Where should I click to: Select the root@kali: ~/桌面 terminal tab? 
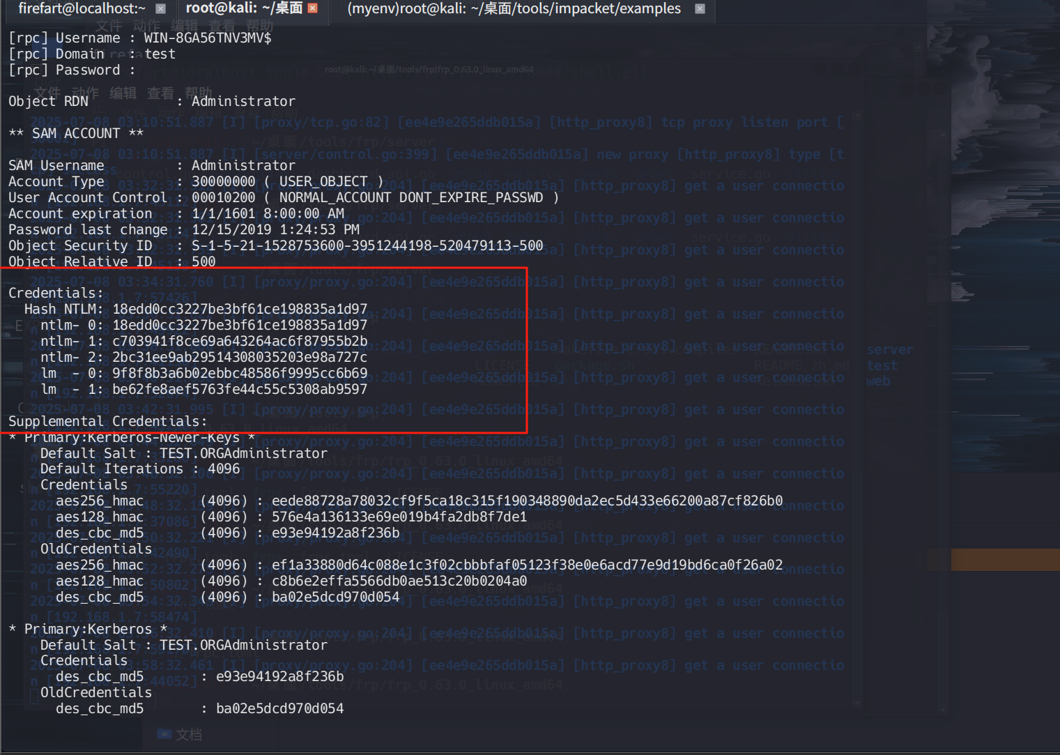(244, 8)
